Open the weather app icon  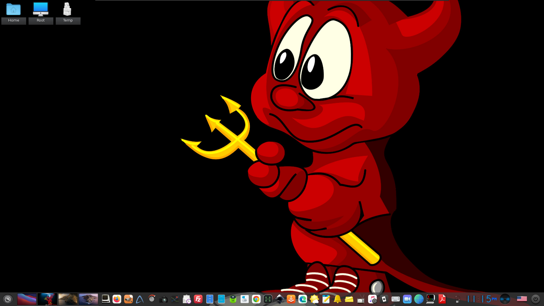pyautogui.click(x=314, y=299)
